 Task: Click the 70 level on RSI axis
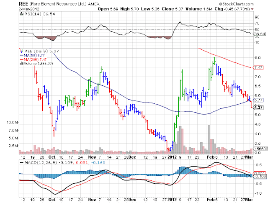click(257, 23)
